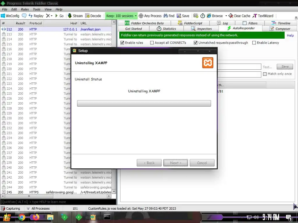Image resolution: width=298 pixels, height=223 pixels.
Task: Toggle Enable rules checkbox
Action: click(x=122, y=43)
